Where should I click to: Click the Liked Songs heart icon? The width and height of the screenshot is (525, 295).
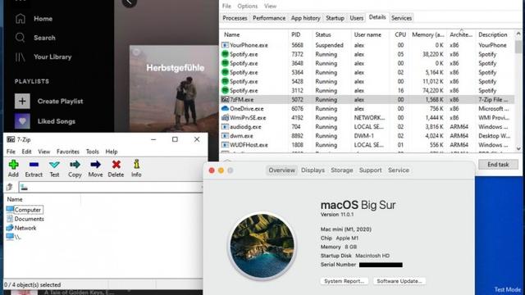coord(22,121)
